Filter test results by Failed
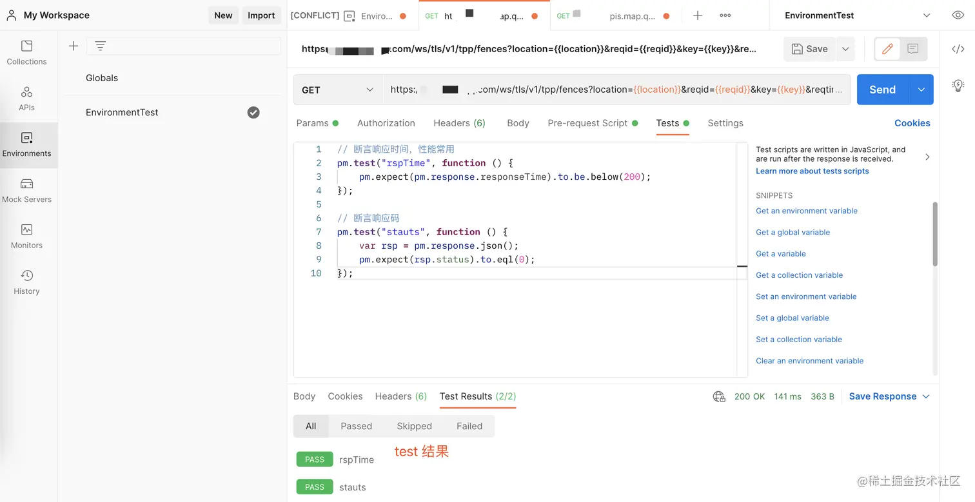The height and width of the screenshot is (502, 975). [469, 426]
